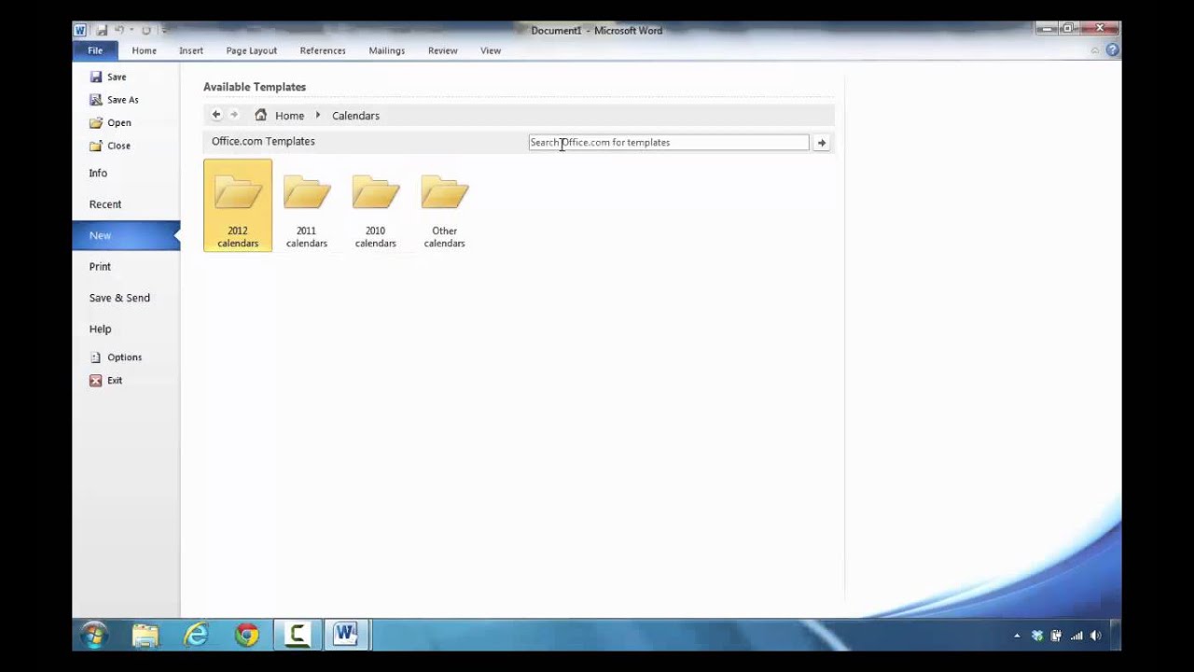Click the Start searching arrow button
This screenshot has height=672, width=1194.
click(x=822, y=143)
